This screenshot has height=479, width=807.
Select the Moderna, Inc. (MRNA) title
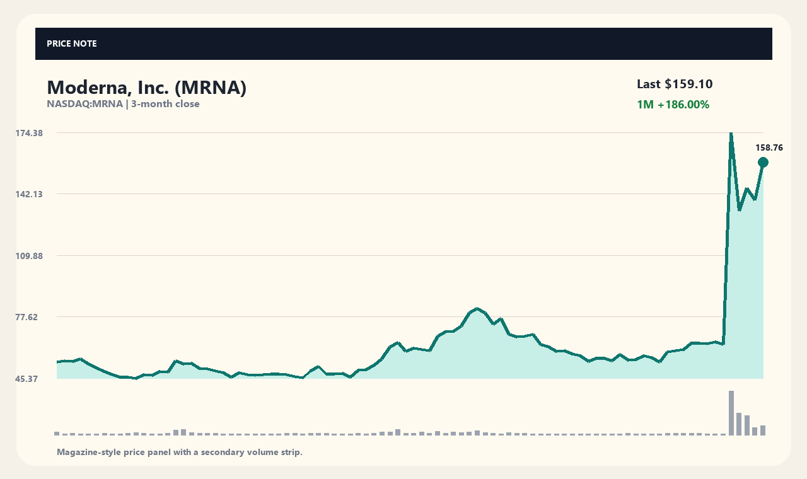pos(146,88)
